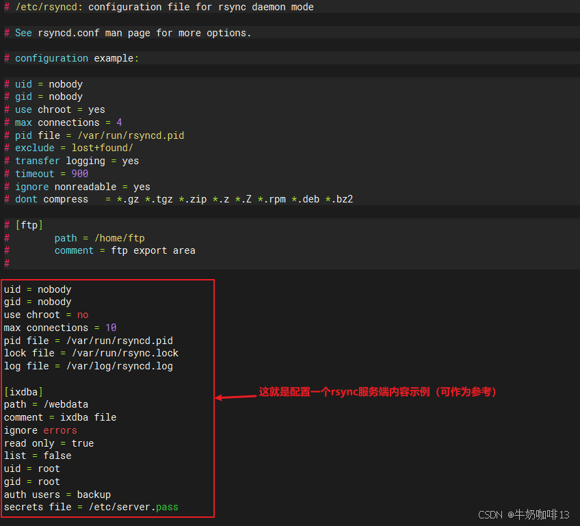This screenshot has height=526, width=580.
Task: Click the 'path = /home/ftp' line
Action: pos(99,238)
